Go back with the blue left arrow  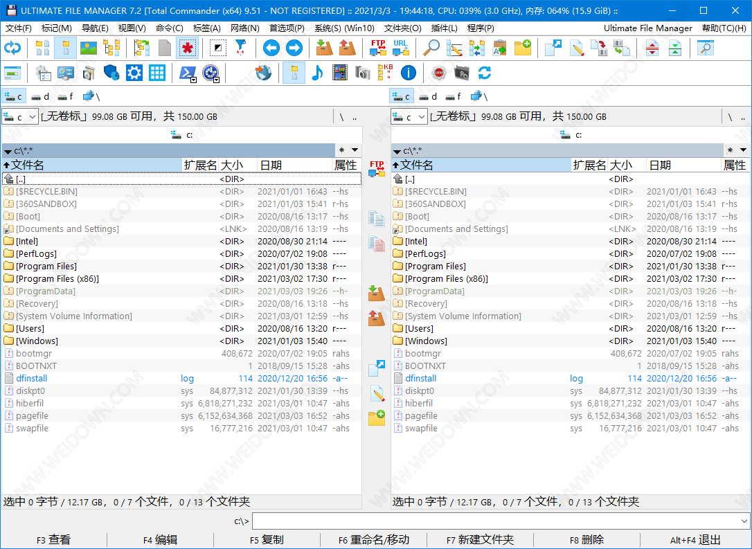pyautogui.click(x=271, y=48)
